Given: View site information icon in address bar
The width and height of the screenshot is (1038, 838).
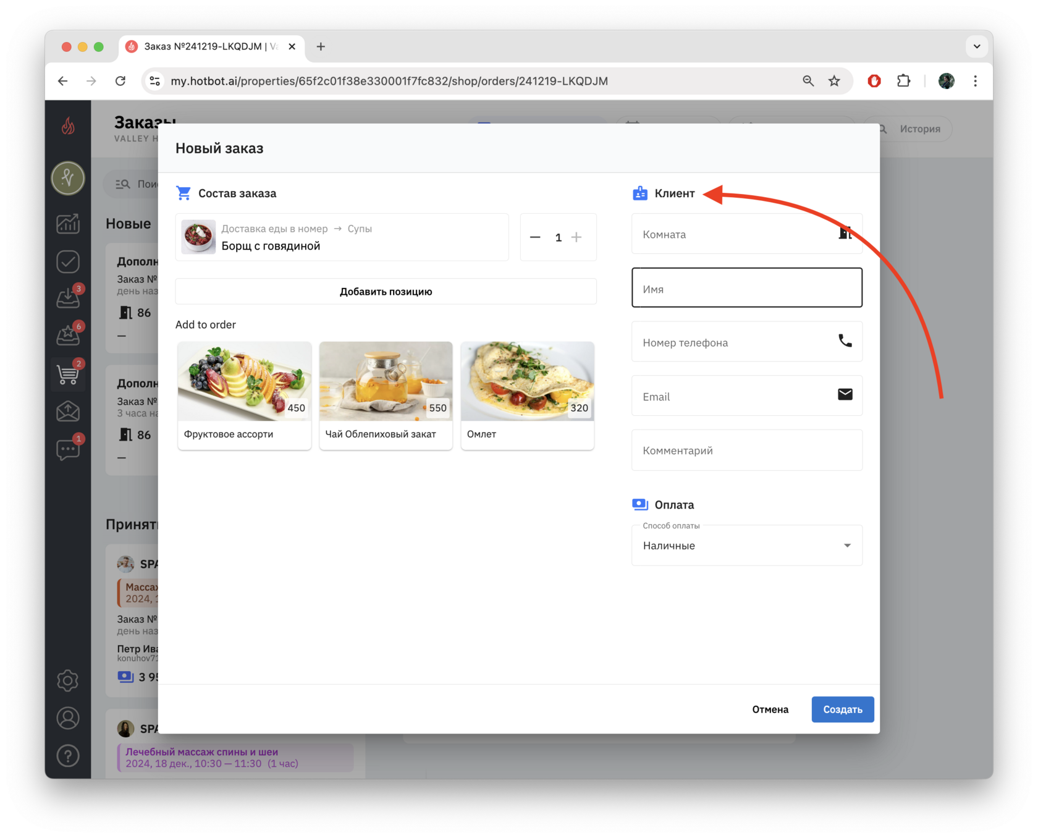Looking at the screenshot, I should [155, 81].
